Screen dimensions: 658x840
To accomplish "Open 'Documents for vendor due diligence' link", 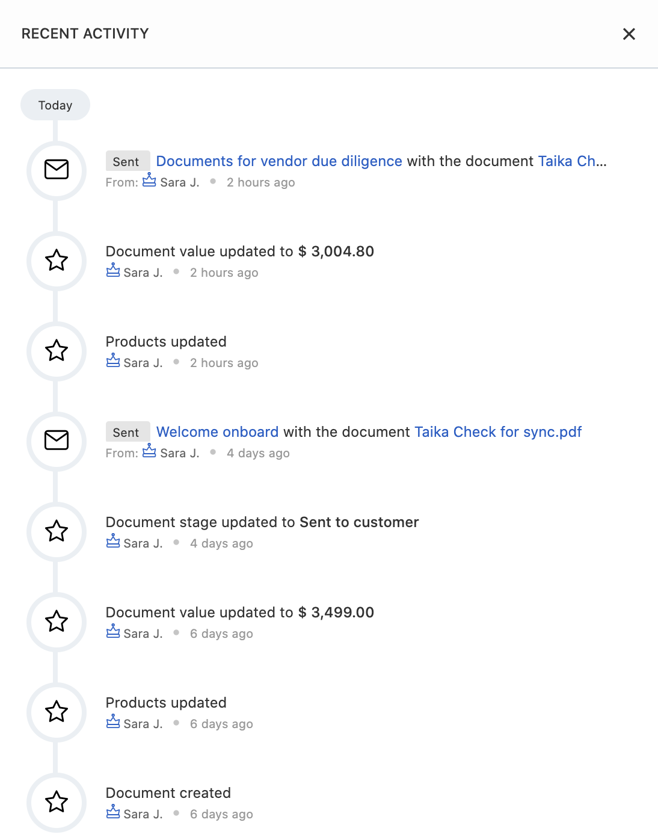I will tap(279, 161).
